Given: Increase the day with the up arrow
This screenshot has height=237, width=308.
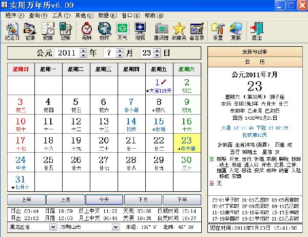Looking at the screenshot, I should [x=157, y=50].
